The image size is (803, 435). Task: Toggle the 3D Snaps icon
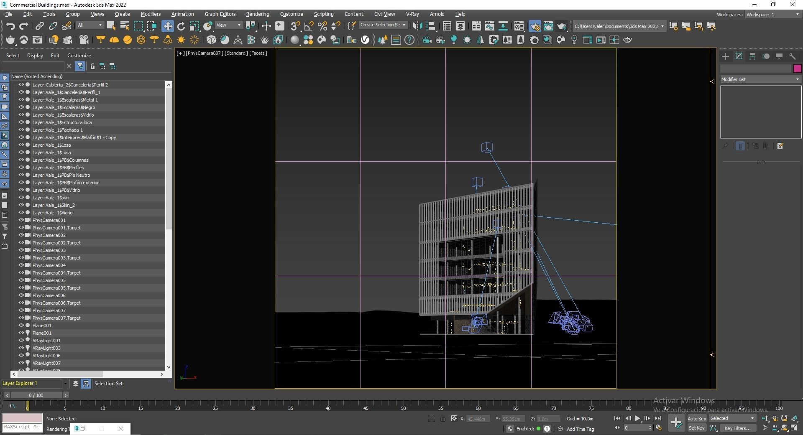(295, 26)
